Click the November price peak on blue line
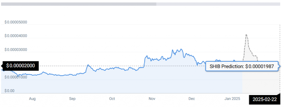 pos(181,49)
